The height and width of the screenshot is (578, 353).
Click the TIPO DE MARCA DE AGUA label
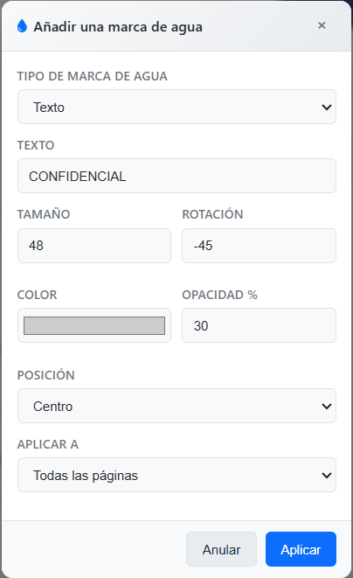click(x=92, y=76)
